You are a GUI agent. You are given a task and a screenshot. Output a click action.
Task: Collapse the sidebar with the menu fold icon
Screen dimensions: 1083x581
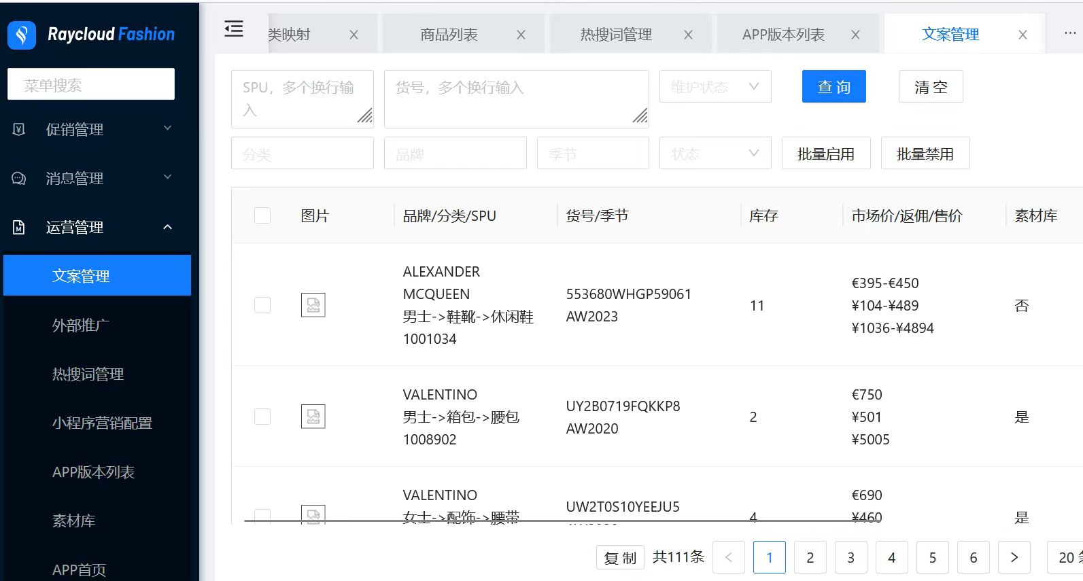point(234,29)
